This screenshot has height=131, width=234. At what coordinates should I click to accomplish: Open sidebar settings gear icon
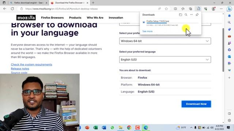[229, 120]
